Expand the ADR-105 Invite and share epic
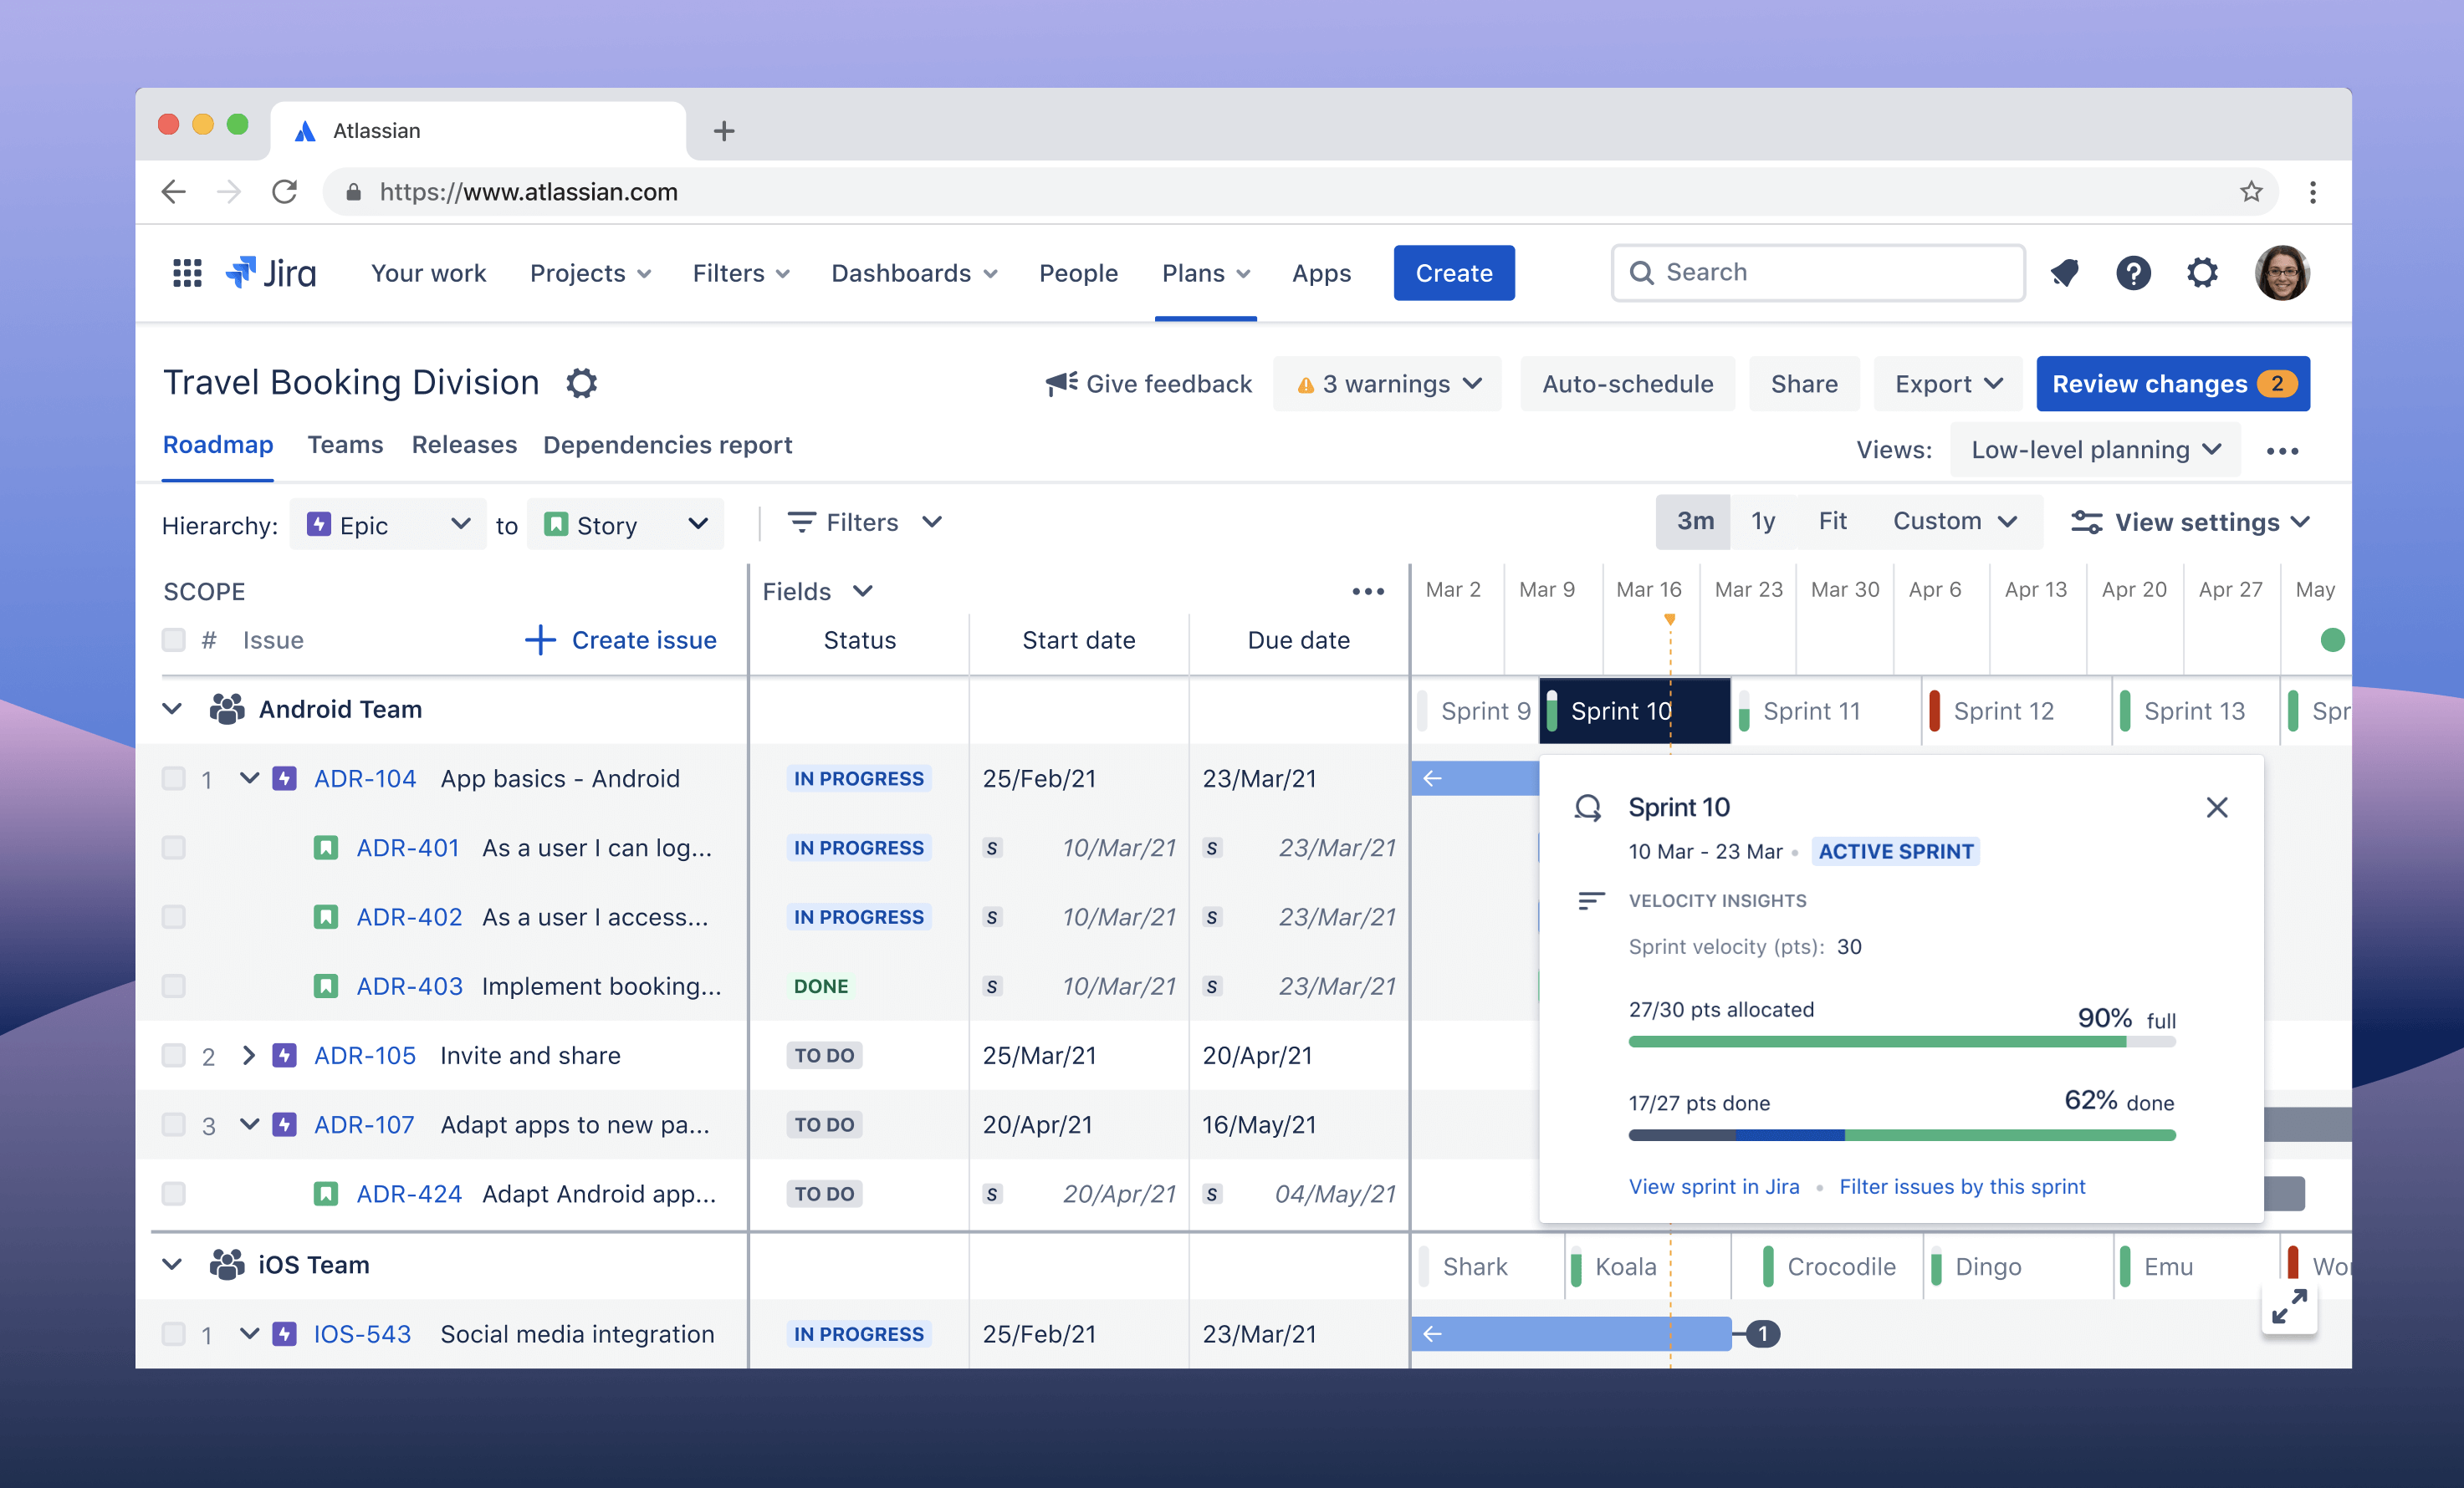This screenshot has height=1488, width=2464. tap(249, 1055)
